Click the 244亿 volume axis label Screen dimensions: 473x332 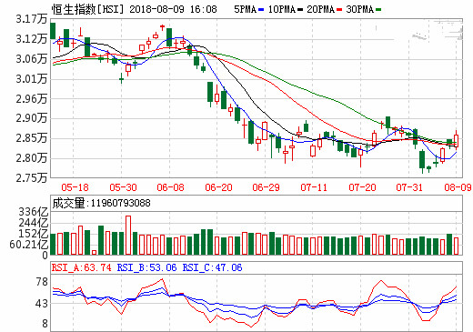pyautogui.click(x=34, y=223)
